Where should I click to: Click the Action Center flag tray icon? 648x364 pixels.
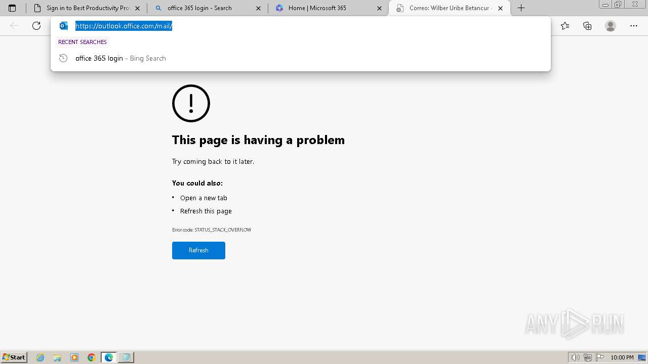click(600, 357)
